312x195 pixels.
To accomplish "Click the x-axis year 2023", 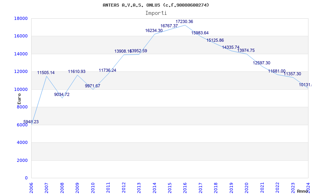I will (293, 188).
